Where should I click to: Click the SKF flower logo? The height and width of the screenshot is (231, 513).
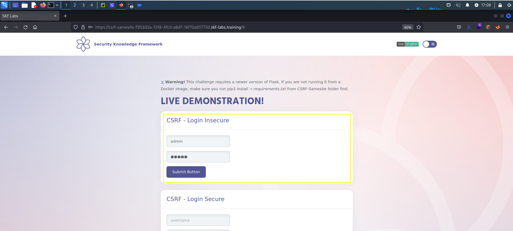[83, 44]
